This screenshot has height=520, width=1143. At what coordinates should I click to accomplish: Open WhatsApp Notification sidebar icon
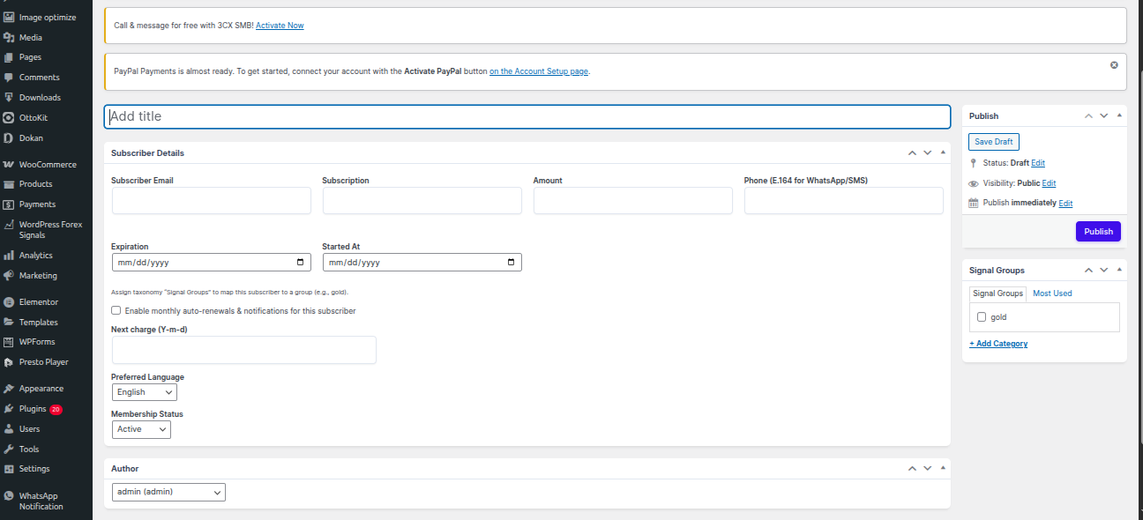click(x=9, y=496)
